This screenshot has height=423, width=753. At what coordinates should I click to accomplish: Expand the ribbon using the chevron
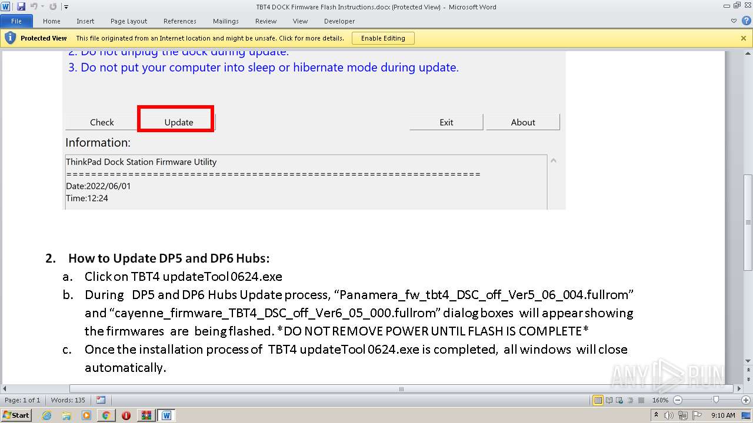[734, 21]
